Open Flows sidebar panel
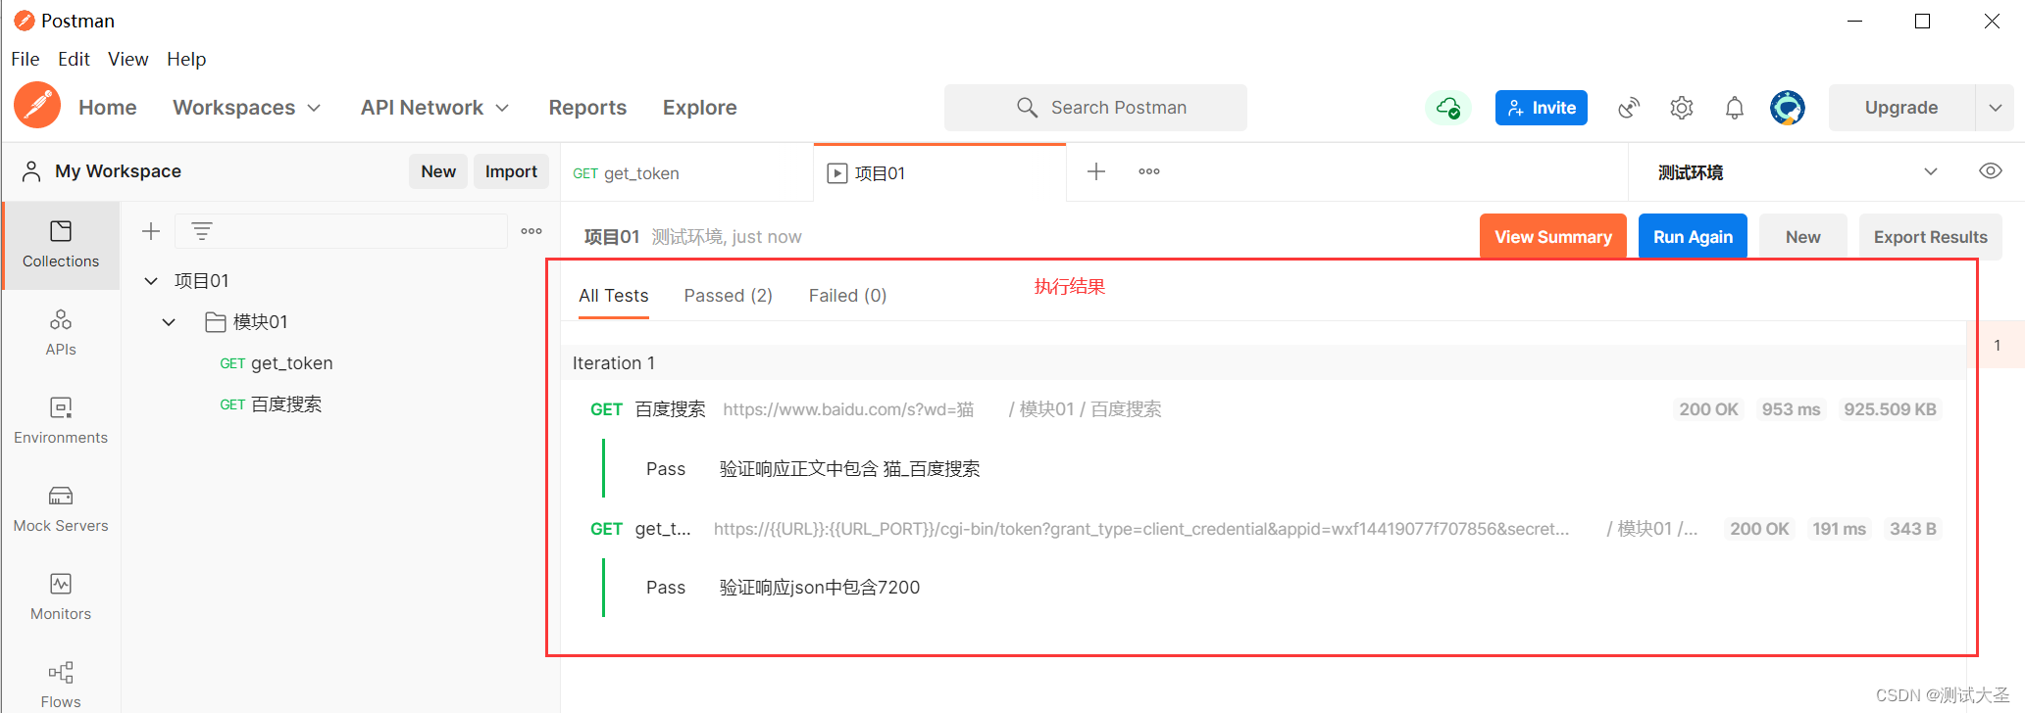Screen dimensions: 2025x713 pyautogui.click(x=61, y=685)
